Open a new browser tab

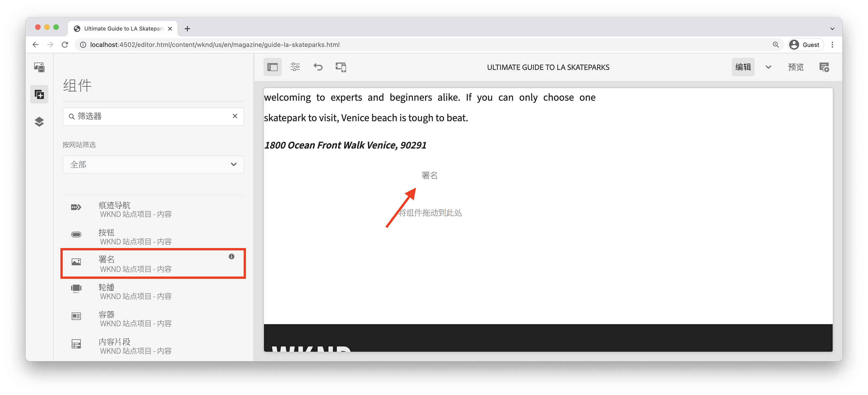coord(187,29)
